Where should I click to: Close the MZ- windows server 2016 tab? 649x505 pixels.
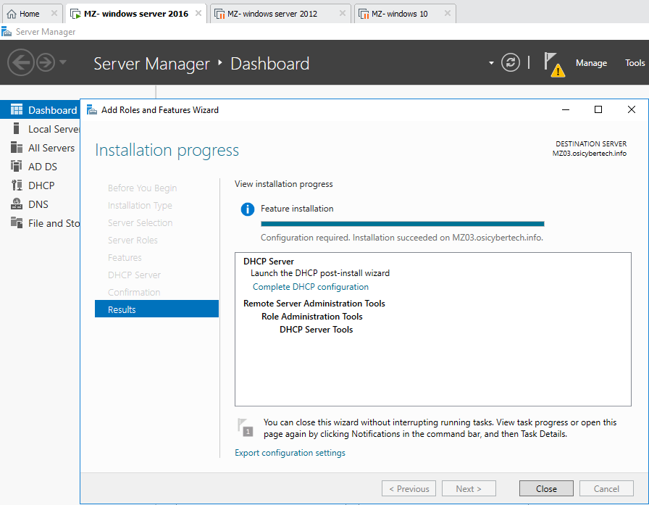198,13
